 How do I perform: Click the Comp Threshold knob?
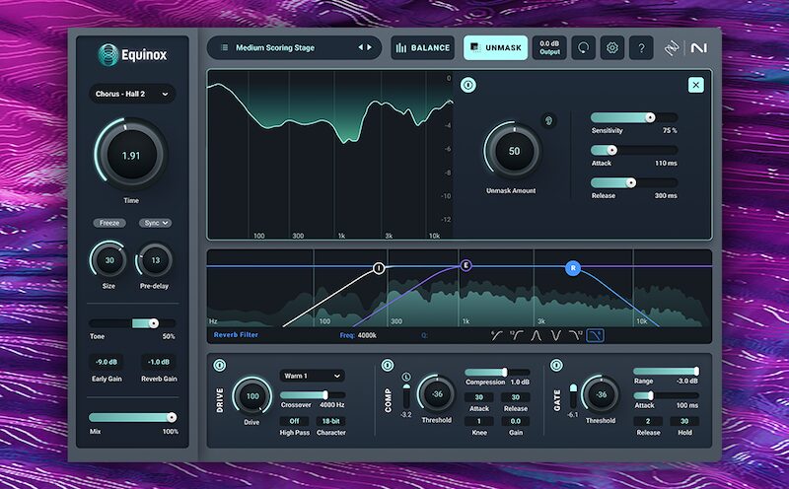pos(437,394)
